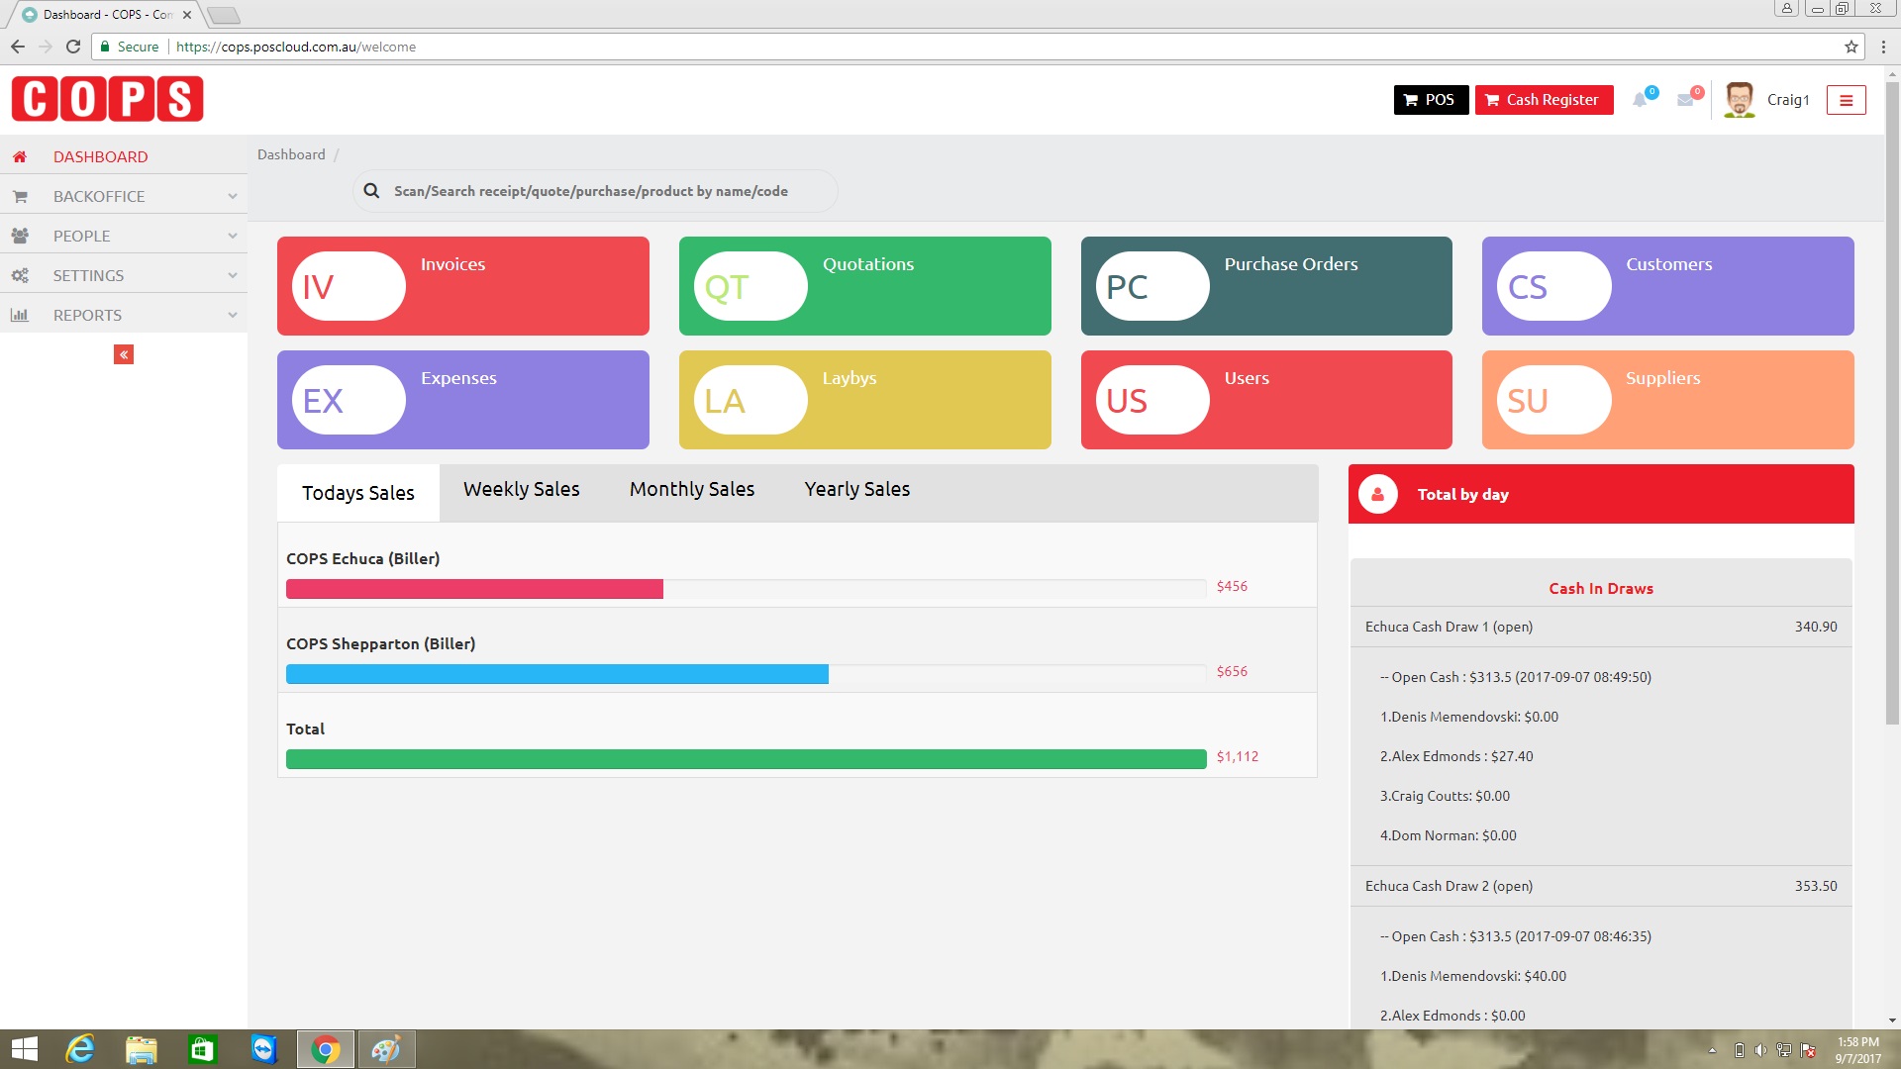Collapse sidebar with red double-arrow icon
The image size is (1901, 1069).
pyautogui.click(x=124, y=354)
